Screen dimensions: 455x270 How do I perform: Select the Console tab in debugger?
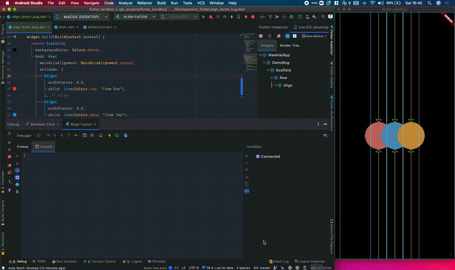pyautogui.click(x=46, y=146)
